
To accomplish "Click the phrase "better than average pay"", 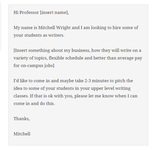I will [118, 58].
